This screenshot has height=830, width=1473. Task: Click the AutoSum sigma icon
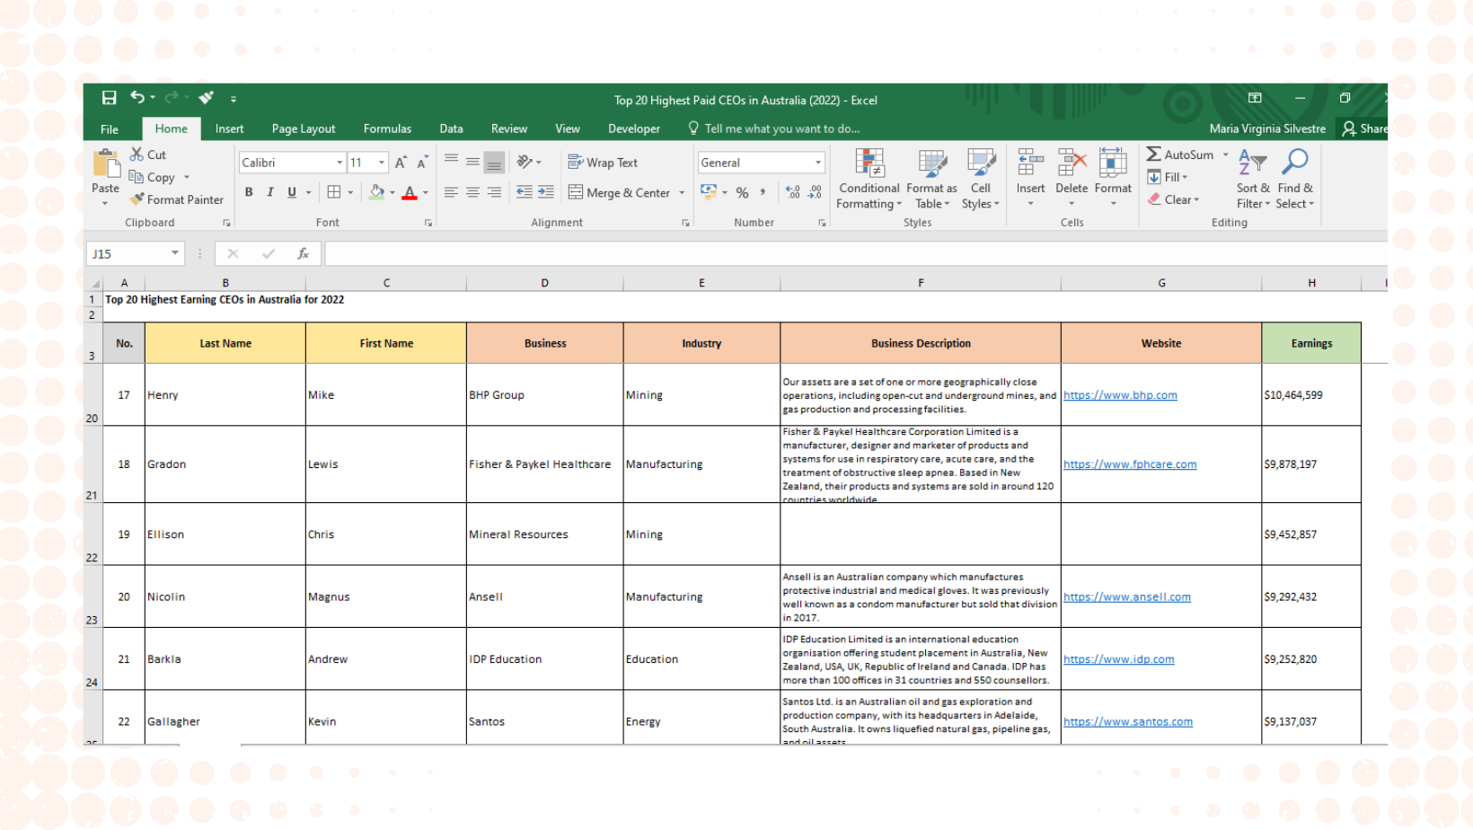click(x=1154, y=155)
